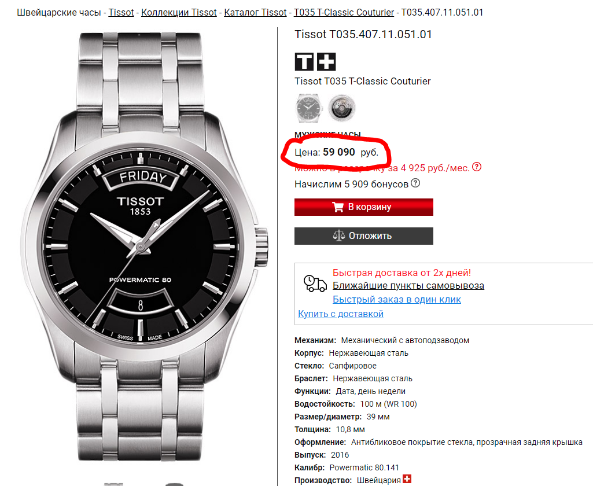Open bonus points help question mark icon
Viewport: 593px width, 486px height.
coord(415,183)
